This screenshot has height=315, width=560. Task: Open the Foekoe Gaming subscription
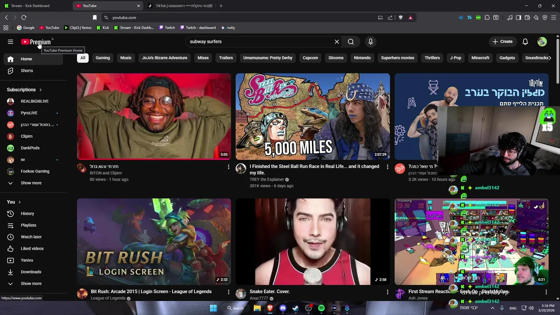coord(33,171)
